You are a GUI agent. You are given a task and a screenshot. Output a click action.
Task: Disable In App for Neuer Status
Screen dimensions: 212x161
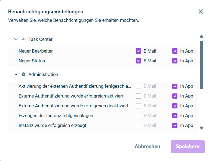pos(175,61)
